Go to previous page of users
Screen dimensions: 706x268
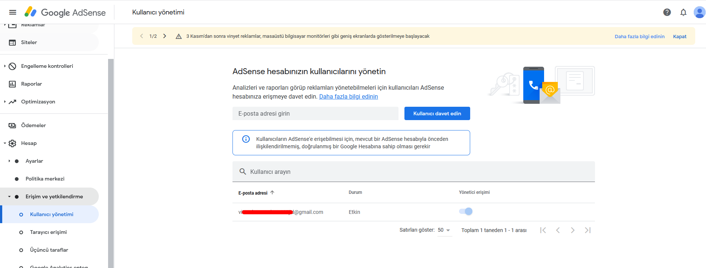558,230
